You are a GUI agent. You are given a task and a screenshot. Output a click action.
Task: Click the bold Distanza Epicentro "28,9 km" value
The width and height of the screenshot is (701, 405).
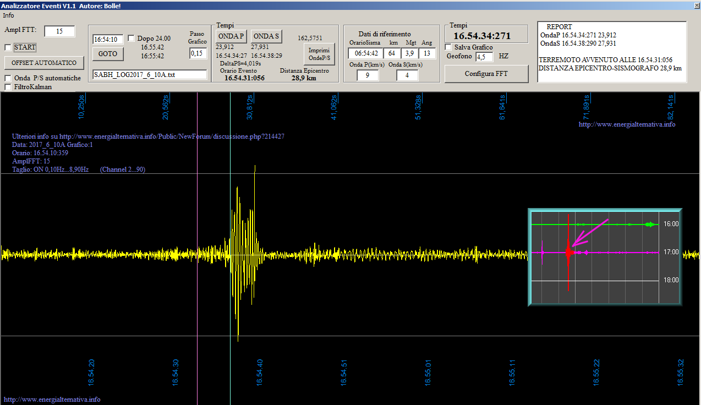[304, 78]
